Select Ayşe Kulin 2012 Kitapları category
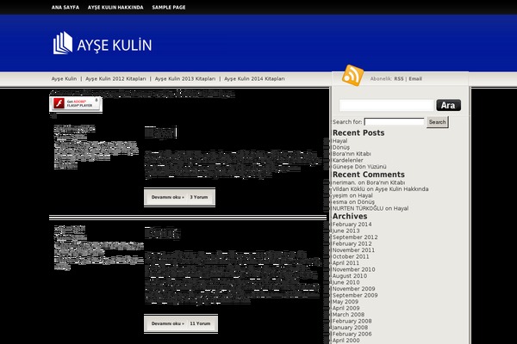The width and height of the screenshot is (517, 344). [x=115, y=78]
